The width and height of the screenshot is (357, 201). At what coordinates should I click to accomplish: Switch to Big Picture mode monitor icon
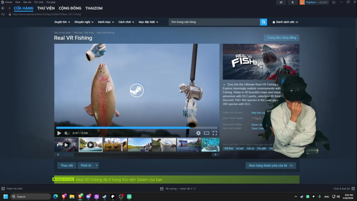click(x=334, y=2)
